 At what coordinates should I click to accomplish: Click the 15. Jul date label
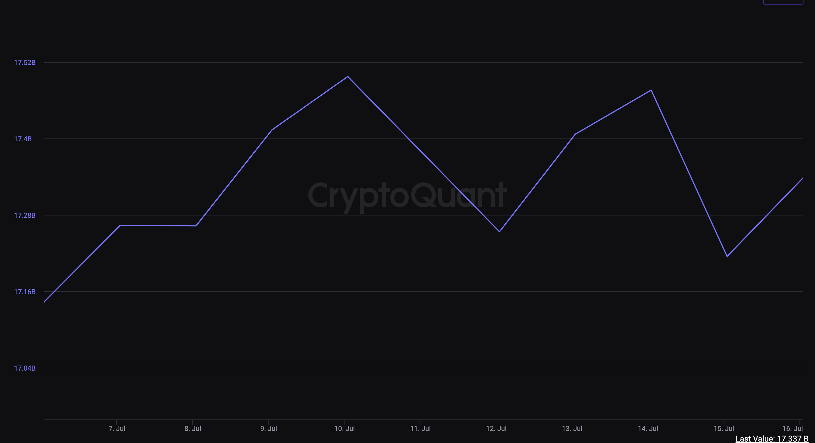(x=724, y=429)
